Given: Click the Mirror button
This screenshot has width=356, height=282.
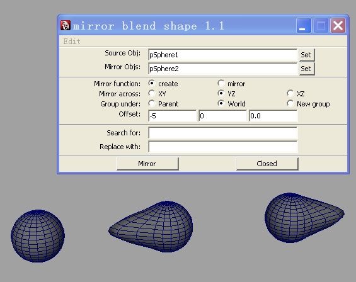Looking at the screenshot, I should pyautogui.click(x=147, y=164).
